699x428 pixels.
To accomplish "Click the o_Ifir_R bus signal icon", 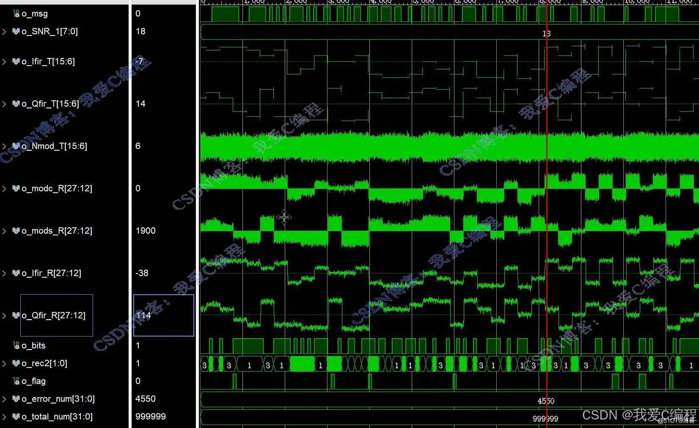I will coord(16,273).
